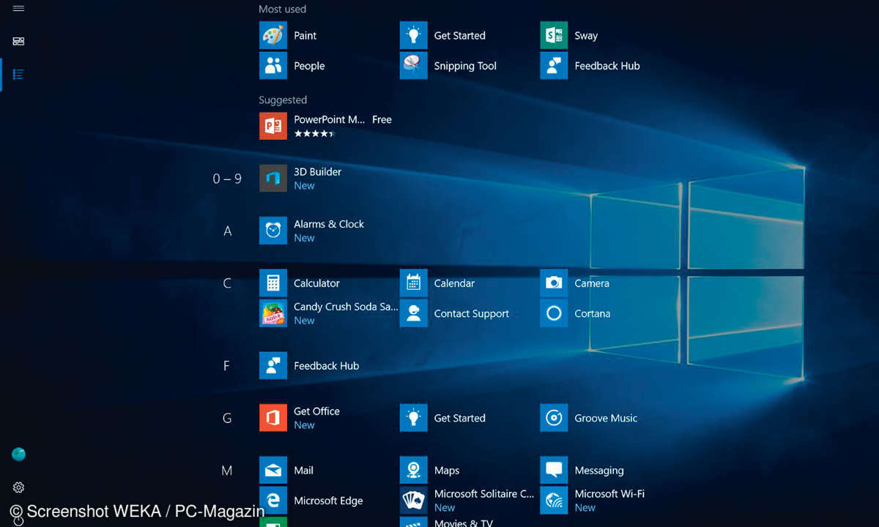Launch Get Started from Most used
The height and width of the screenshot is (527, 879).
pyautogui.click(x=414, y=35)
